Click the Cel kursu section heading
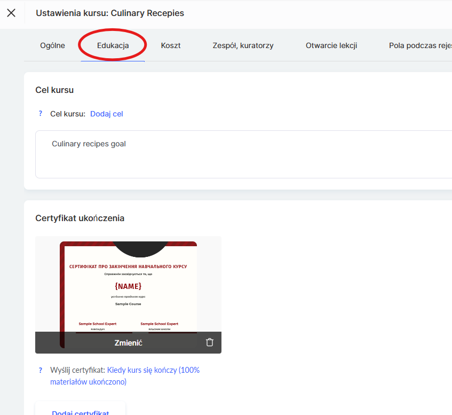The height and width of the screenshot is (415, 452). pos(54,90)
